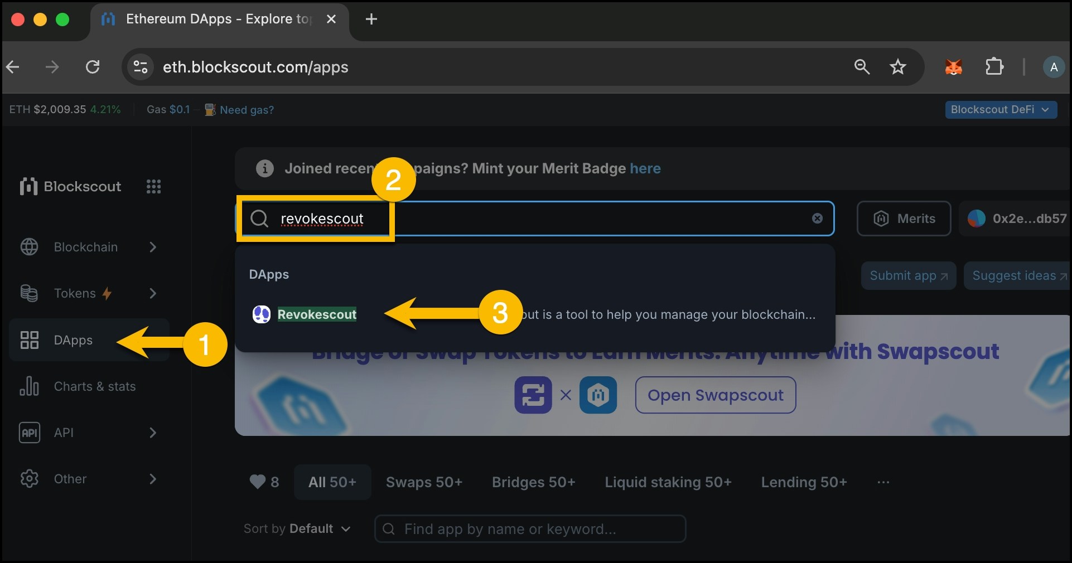The height and width of the screenshot is (563, 1072).
Task: Click the Find app by name field
Action: pos(530,529)
